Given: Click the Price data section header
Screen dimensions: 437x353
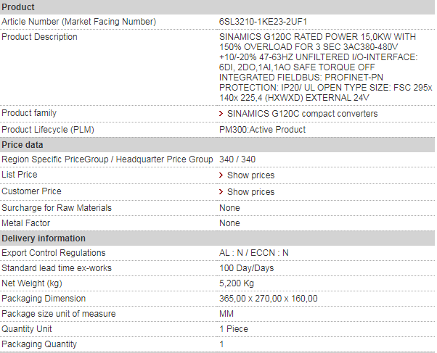Looking at the screenshot, I should point(217,145).
